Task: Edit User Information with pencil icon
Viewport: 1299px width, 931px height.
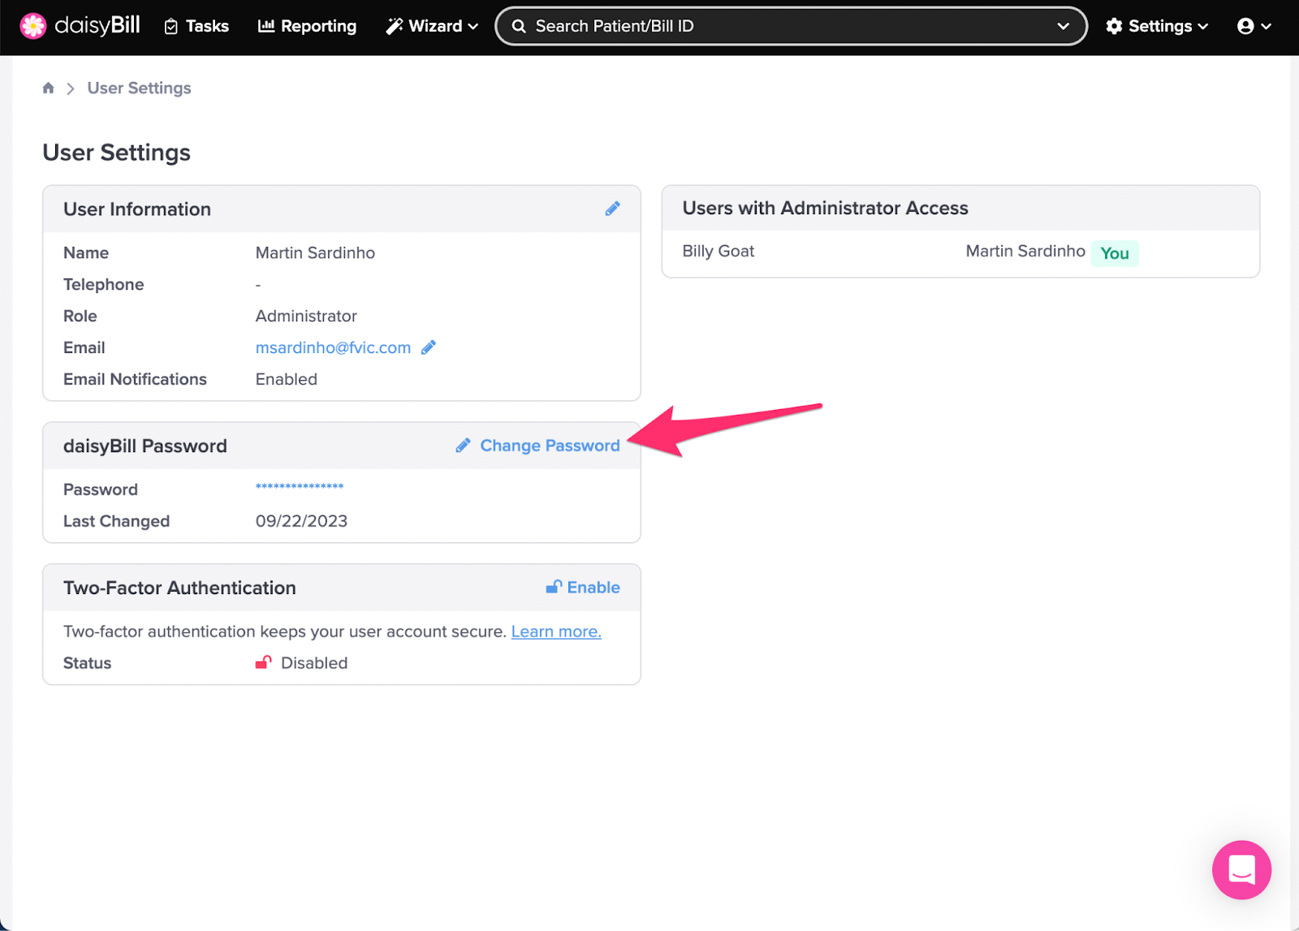Action: pyautogui.click(x=612, y=209)
